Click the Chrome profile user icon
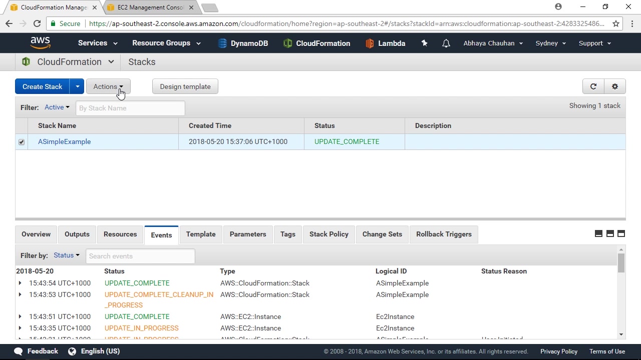The width and height of the screenshot is (641, 360). pos(558,7)
